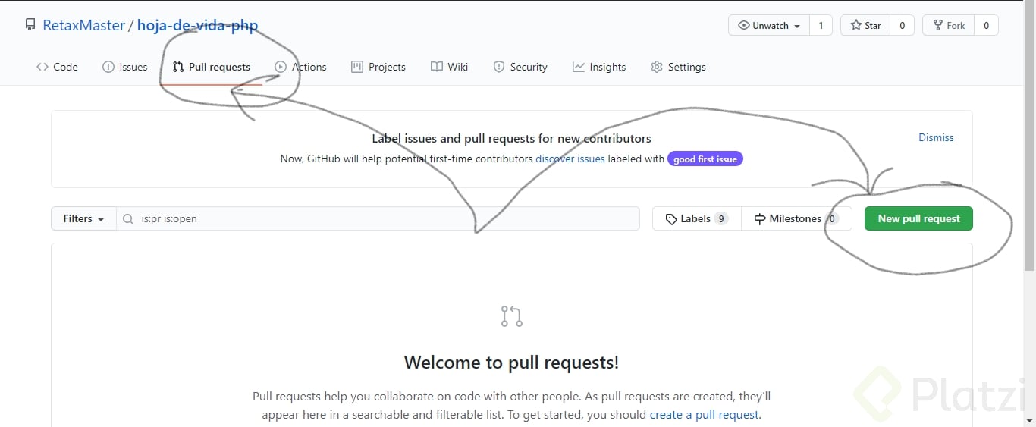The height and width of the screenshot is (427, 1036).
Task: Click the RetaxMaster owner link
Action: pos(83,25)
